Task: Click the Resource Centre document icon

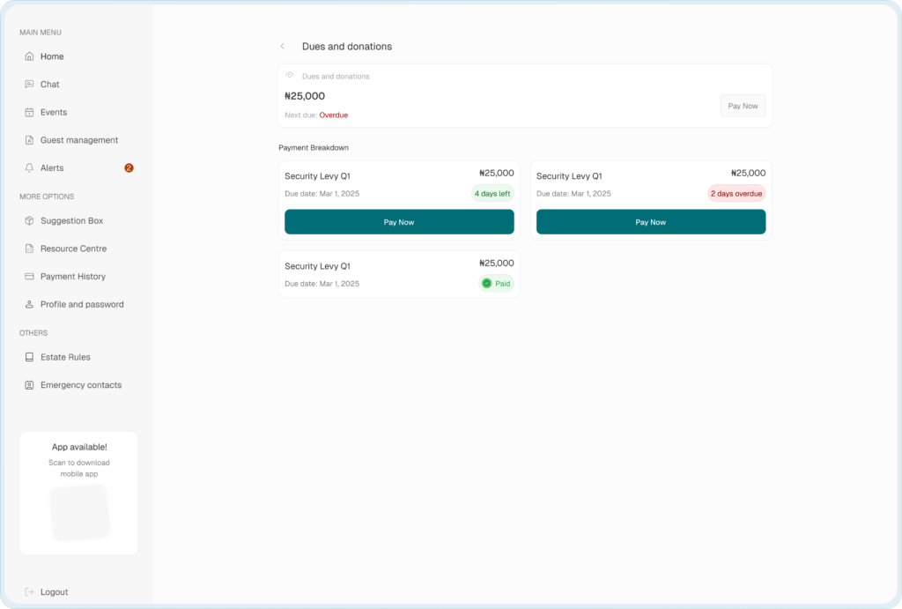Action: coord(29,249)
